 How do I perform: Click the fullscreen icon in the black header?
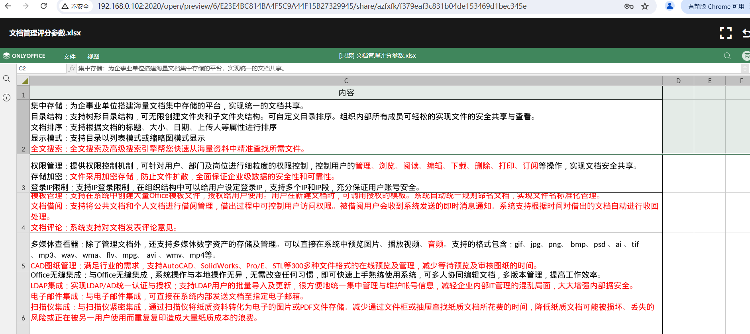[725, 33]
